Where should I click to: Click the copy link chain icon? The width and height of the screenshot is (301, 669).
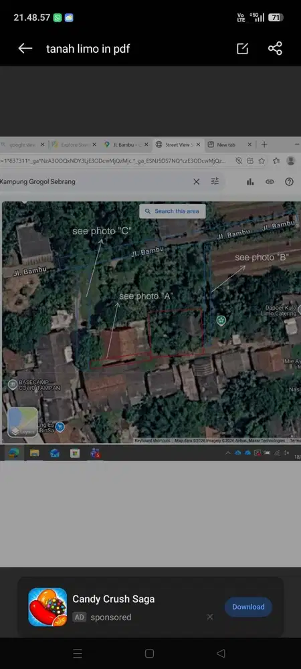click(x=270, y=182)
